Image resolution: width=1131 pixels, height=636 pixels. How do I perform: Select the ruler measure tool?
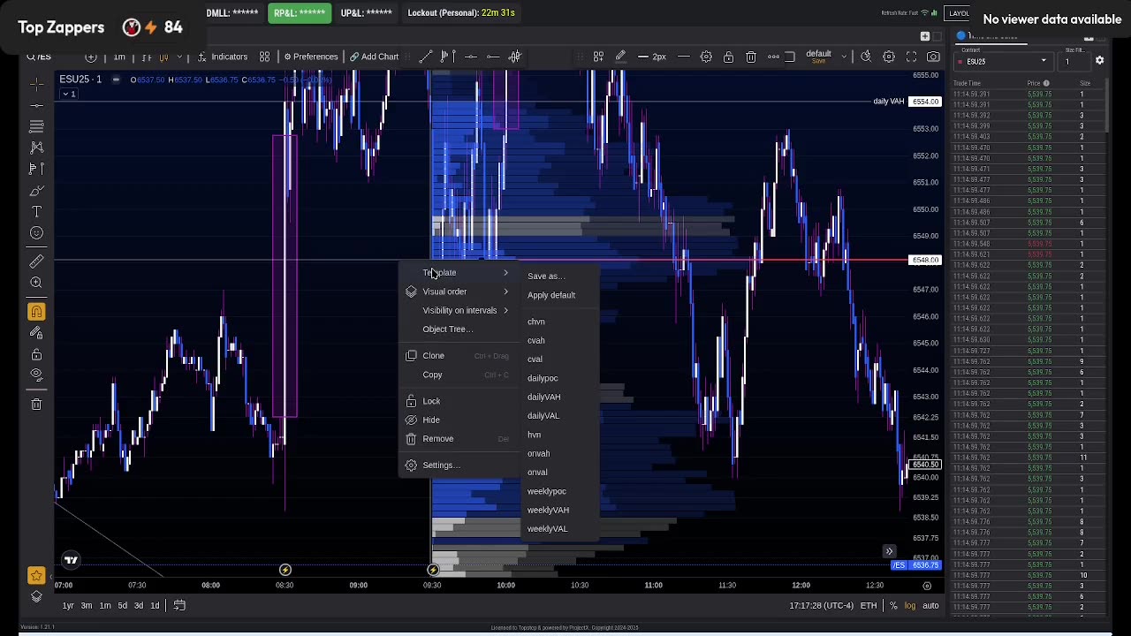[x=36, y=261]
